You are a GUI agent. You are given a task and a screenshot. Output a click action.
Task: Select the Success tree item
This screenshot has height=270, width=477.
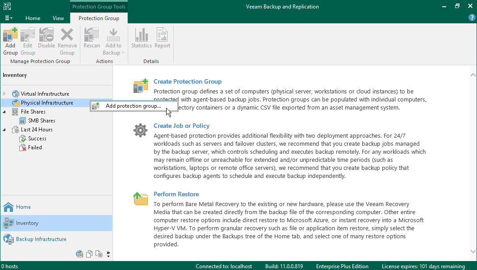(x=37, y=139)
